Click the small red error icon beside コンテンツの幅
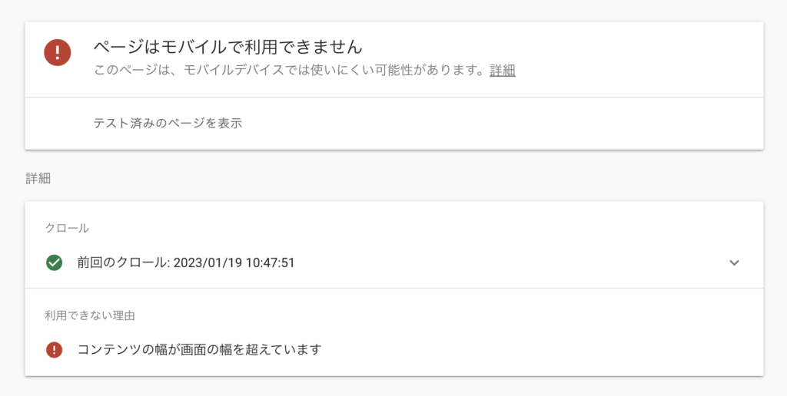 coord(54,350)
